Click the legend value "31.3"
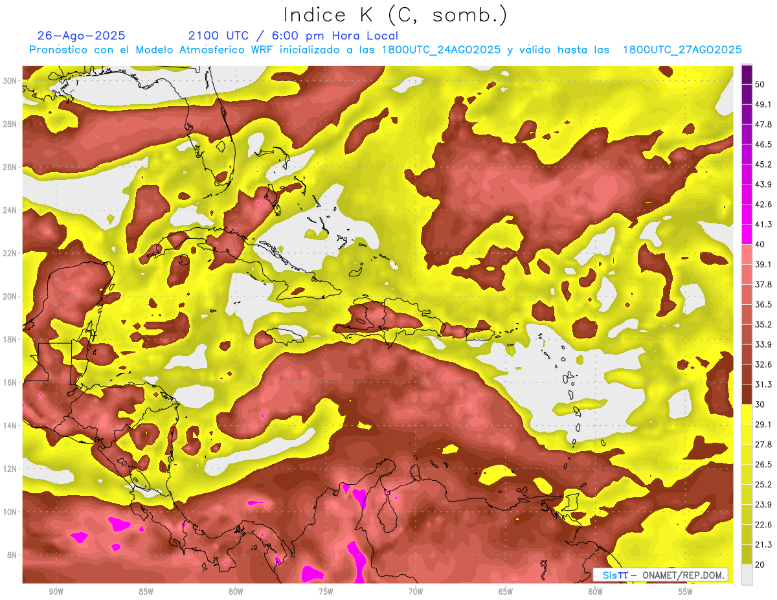 [x=763, y=384]
